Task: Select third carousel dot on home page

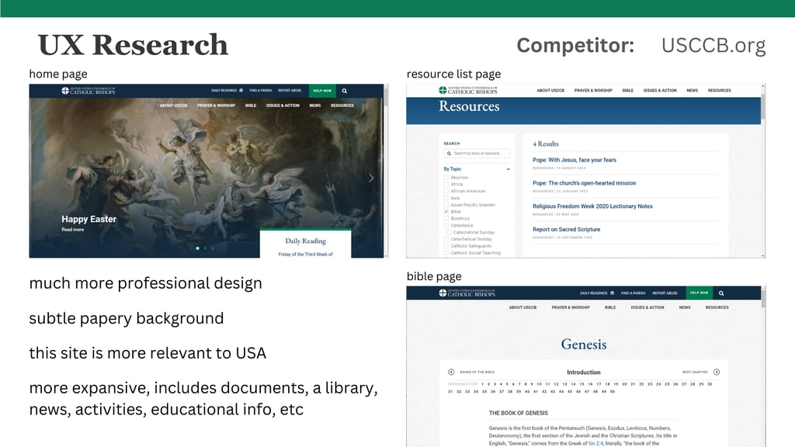Action: 213,248
